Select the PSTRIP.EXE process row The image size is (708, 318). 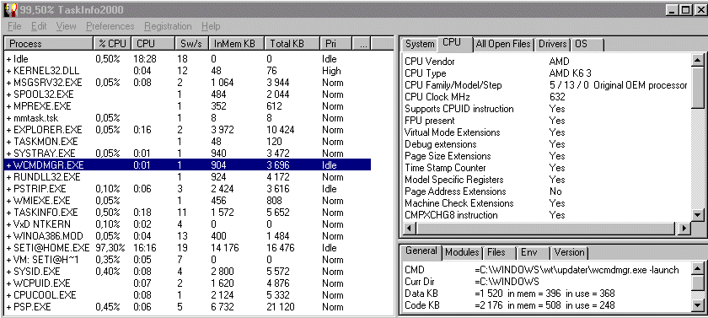(188, 189)
